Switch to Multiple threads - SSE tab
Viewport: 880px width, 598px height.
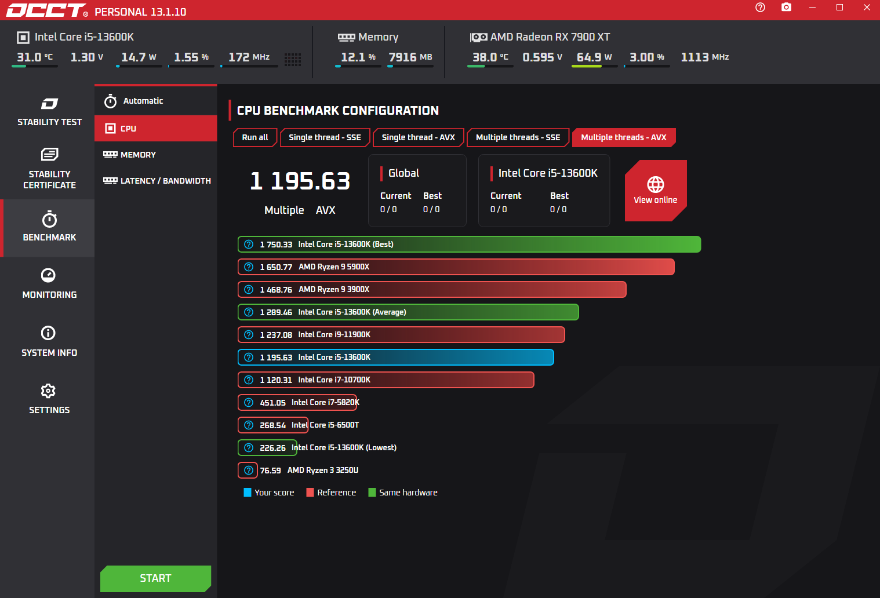click(x=518, y=137)
